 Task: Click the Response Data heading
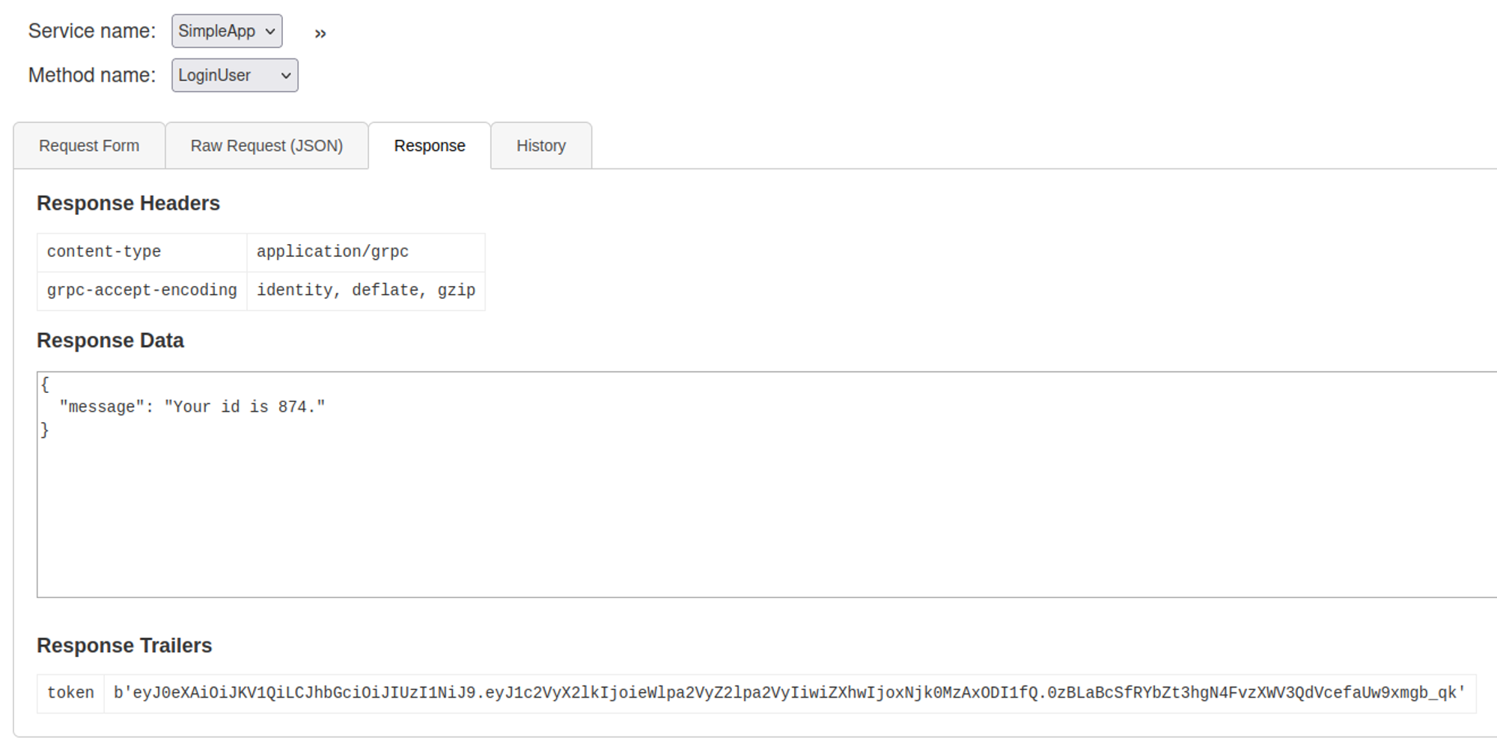click(110, 341)
